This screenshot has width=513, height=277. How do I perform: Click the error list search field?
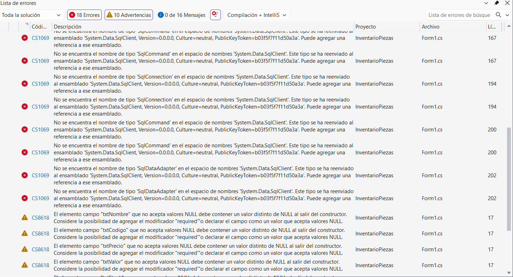click(x=459, y=15)
